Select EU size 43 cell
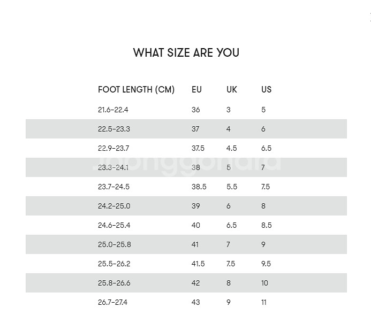 [x=196, y=303]
